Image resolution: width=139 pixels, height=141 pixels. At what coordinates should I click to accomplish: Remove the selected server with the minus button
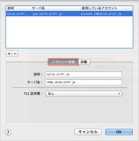[x=15, y=54]
